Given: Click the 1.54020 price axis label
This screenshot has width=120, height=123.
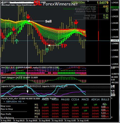Looking at the screenshot, I should tap(115, 50).
